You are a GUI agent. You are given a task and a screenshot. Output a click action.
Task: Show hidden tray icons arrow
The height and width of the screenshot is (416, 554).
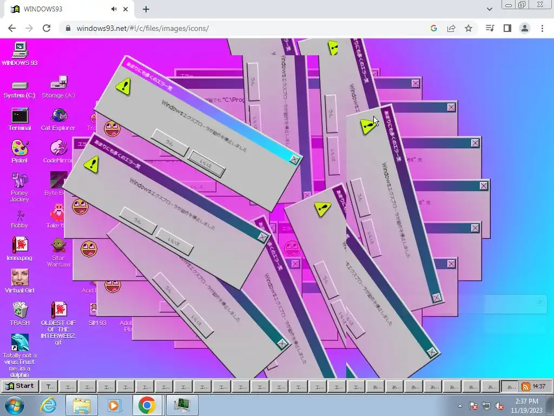tap(460, 406)
